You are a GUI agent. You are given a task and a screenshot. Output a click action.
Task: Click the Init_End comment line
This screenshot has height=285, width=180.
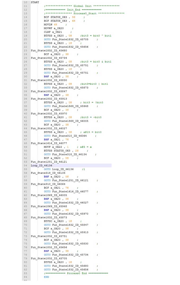(73, 10)
